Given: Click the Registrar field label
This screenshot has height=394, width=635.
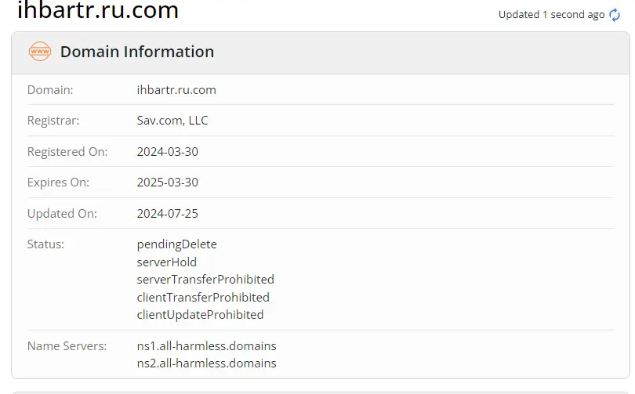Looking at the screenshot, I should pos(53,121).
